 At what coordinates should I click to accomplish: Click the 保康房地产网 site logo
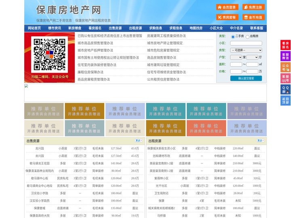pyautogui.click(x=68, y=10)
